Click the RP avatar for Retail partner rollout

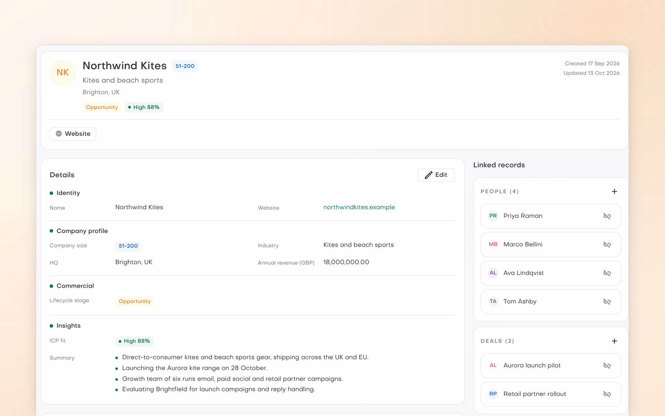coord(493,394)
